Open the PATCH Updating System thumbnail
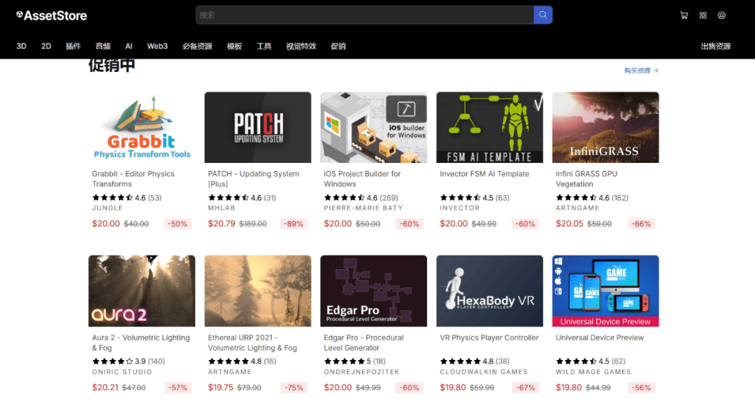The image size is (755, 402). pos(257,127)
